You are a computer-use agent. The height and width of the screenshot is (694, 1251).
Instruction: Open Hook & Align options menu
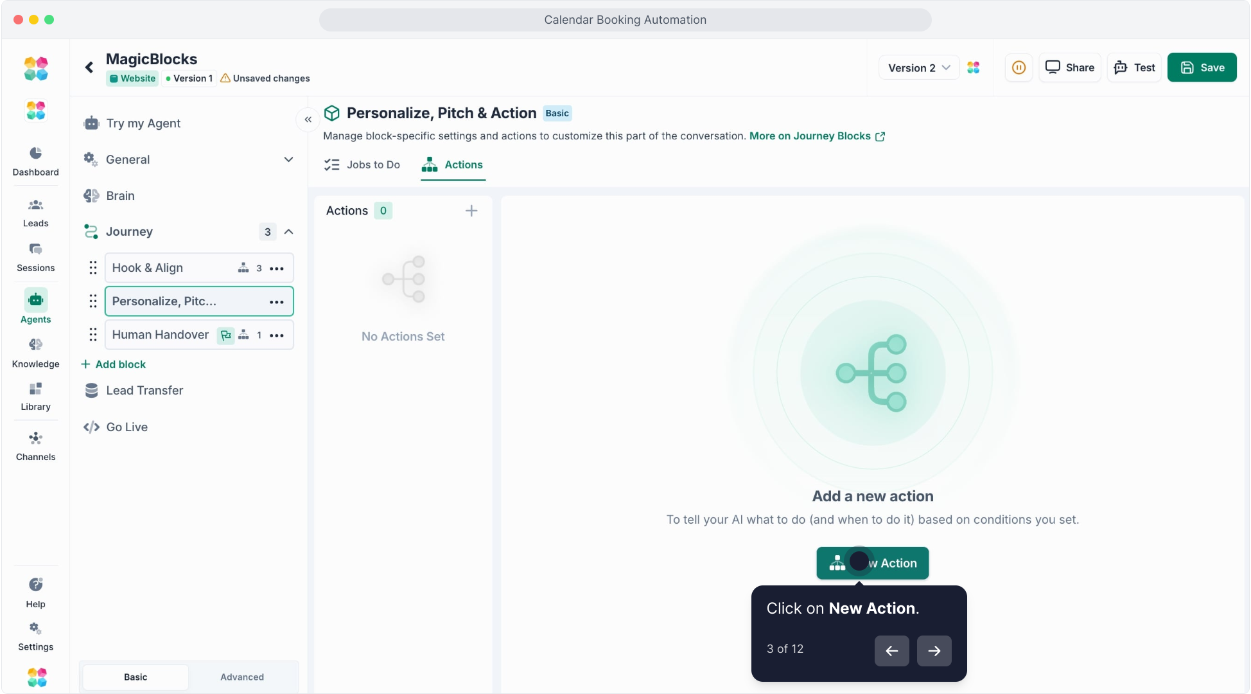tap(277, 269)
